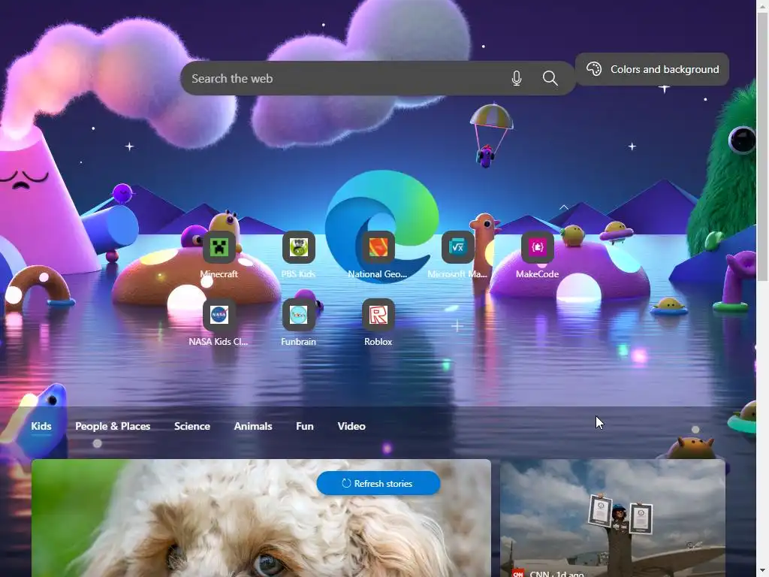769x577 pixels.
Task: Open the Roblox quick link icon
Action: click(x=378, y=315)
